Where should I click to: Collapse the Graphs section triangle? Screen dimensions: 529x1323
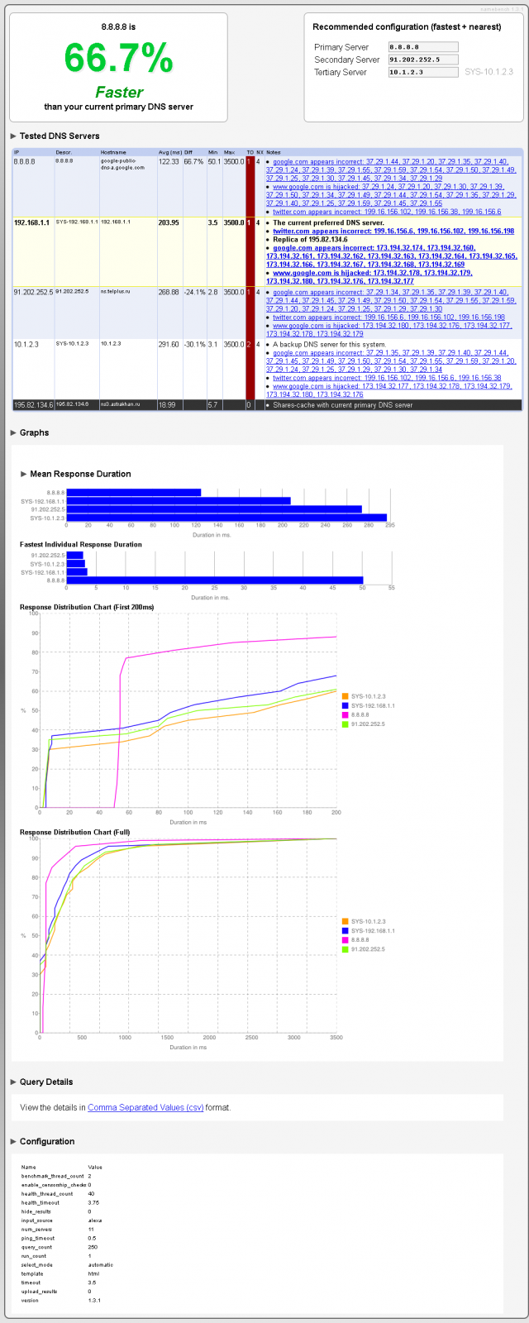point(13,432)
